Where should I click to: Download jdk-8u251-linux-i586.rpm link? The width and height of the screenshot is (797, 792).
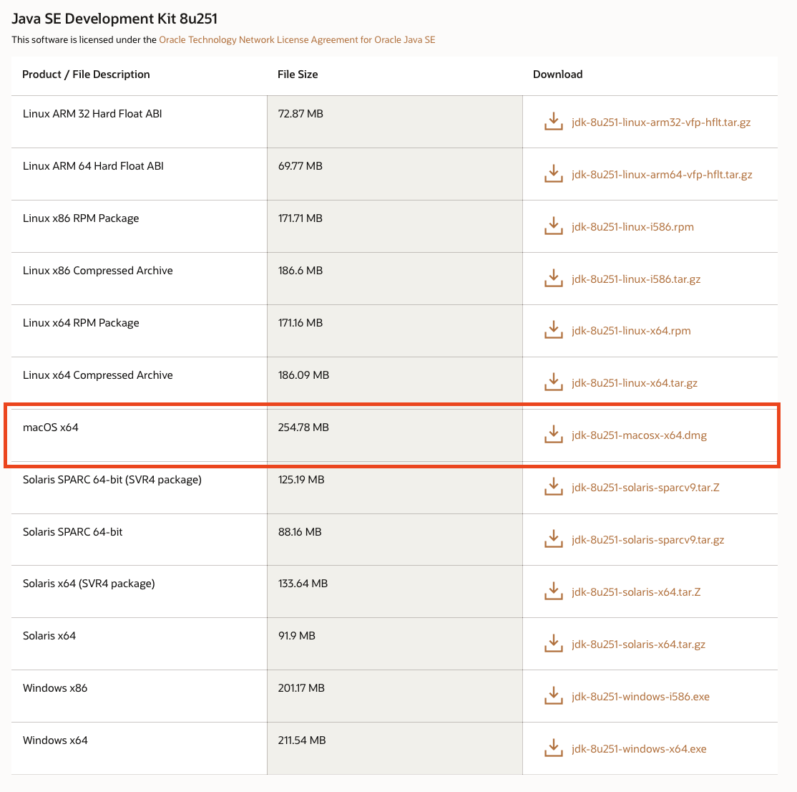(632, 227)
